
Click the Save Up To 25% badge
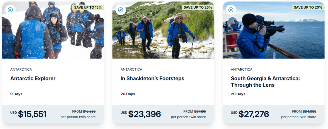(198, 7)
